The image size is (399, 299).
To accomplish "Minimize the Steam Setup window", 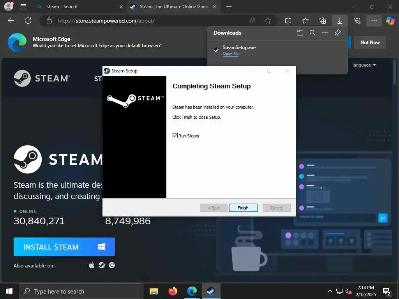I will coord(252,71).
